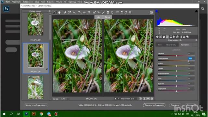The width and height of the screenshot is (208, 117).
Task: Select the third filmstrip mushroom thumbnail
Action: coord(35,87)
